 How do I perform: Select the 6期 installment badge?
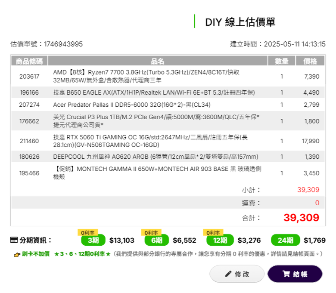157,240
